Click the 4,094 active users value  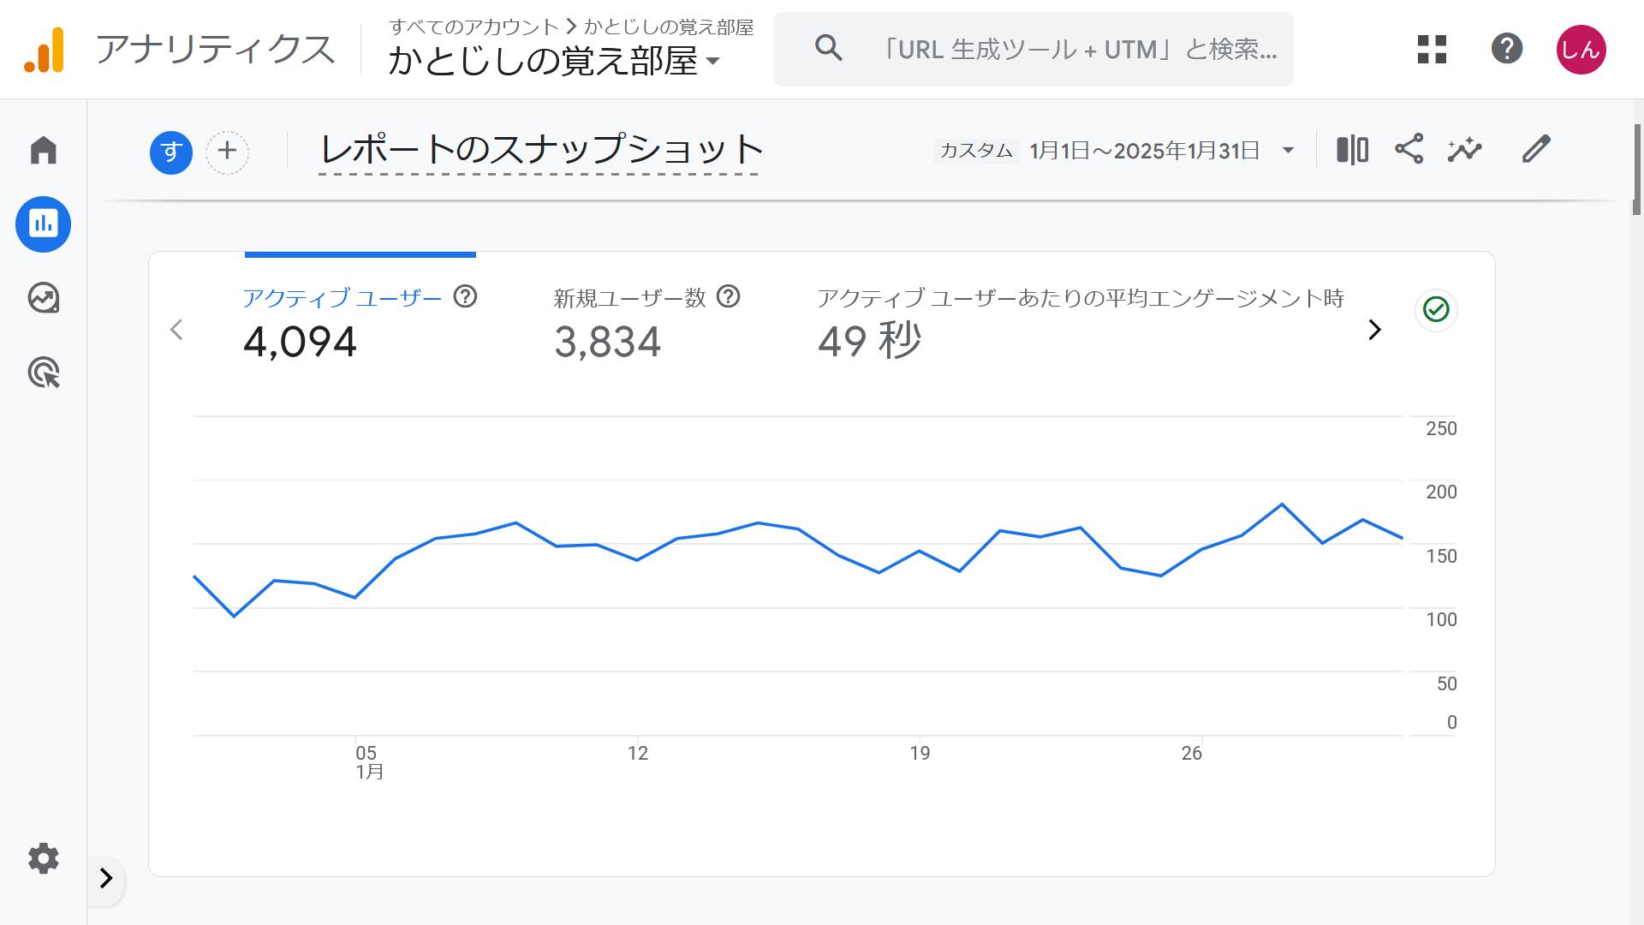(300, 343)
